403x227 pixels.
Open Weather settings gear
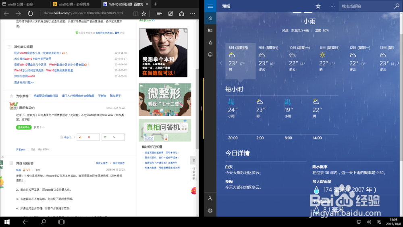click(x=210, y=210)
